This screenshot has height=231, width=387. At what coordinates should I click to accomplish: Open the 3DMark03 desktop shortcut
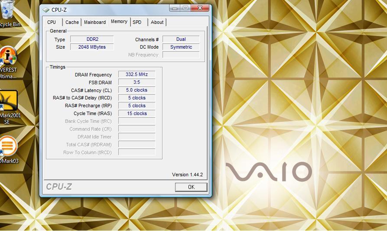pos(9,150)
